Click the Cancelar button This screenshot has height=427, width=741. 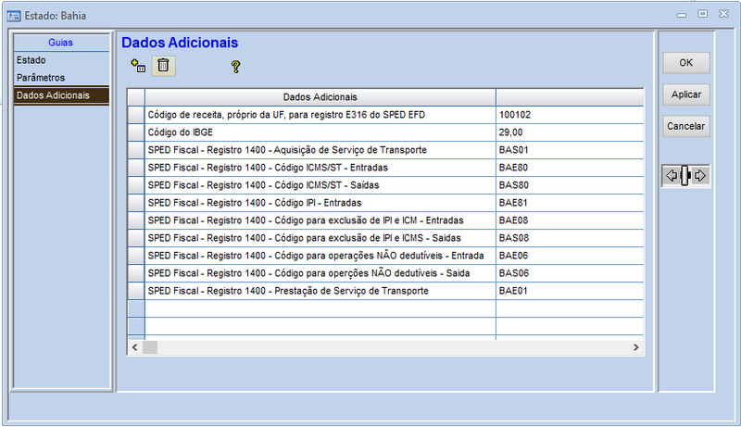[x=685, y=126]
